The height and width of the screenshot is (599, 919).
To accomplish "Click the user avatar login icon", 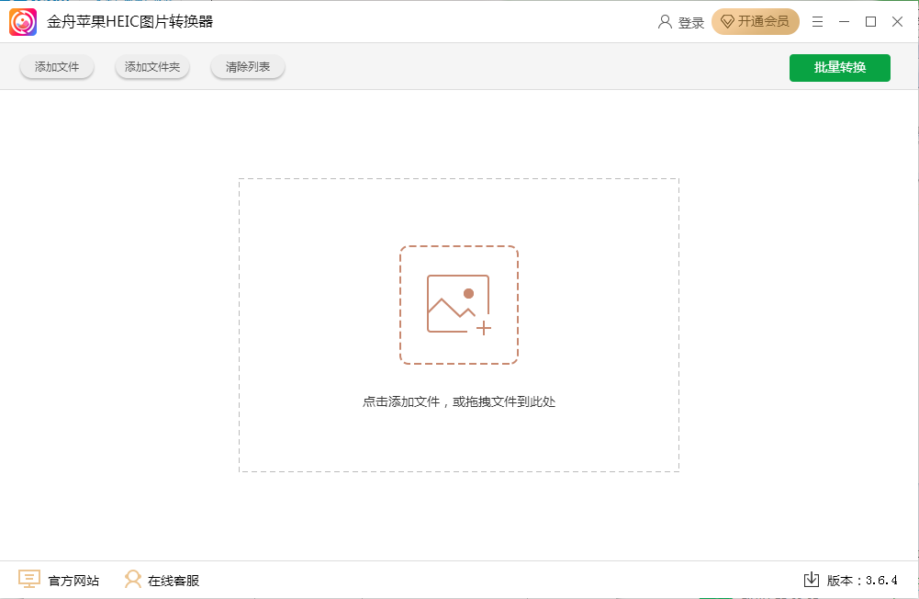I will [665, 22].
